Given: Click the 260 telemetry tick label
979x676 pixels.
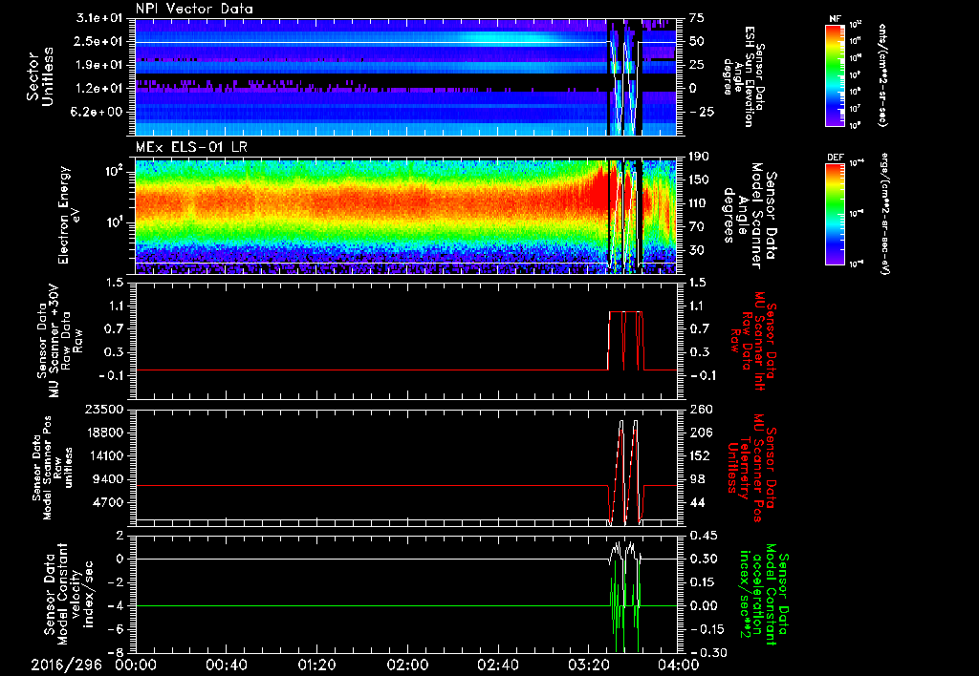Looking at the screenshot, I should tap(701, 410).
